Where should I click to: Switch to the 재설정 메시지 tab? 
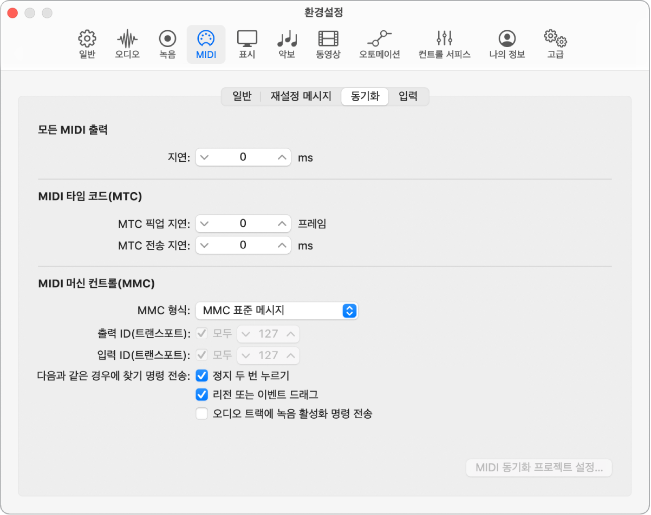point(301,97)
